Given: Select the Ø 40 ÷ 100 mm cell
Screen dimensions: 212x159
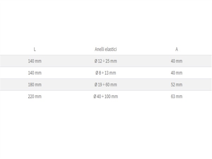Looking at the screenshot, I should 106,96.
